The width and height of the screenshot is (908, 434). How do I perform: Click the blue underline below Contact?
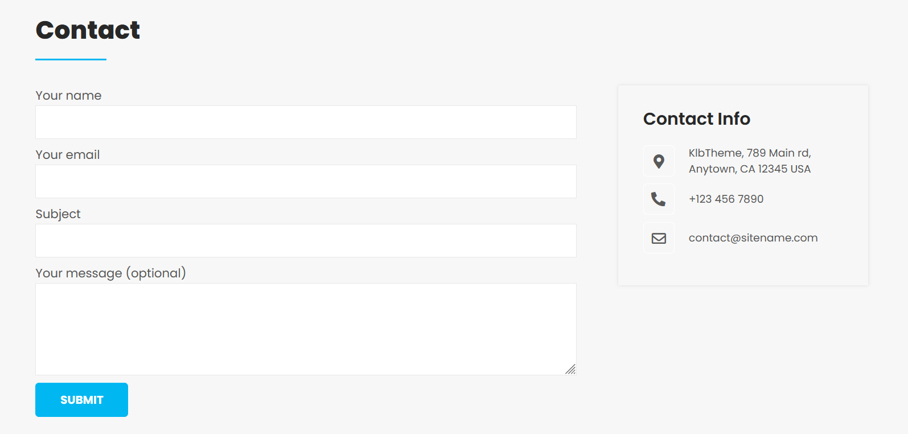tap(71, 59)
